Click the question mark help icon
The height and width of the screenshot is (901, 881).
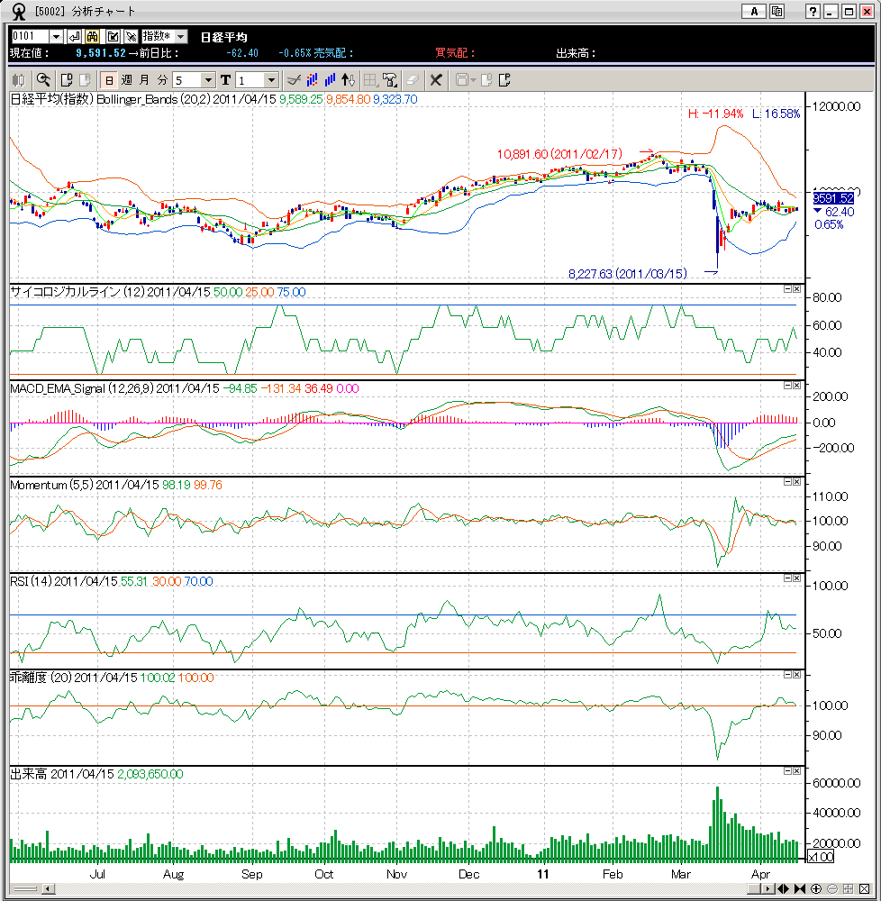click(x=813, y=11)
